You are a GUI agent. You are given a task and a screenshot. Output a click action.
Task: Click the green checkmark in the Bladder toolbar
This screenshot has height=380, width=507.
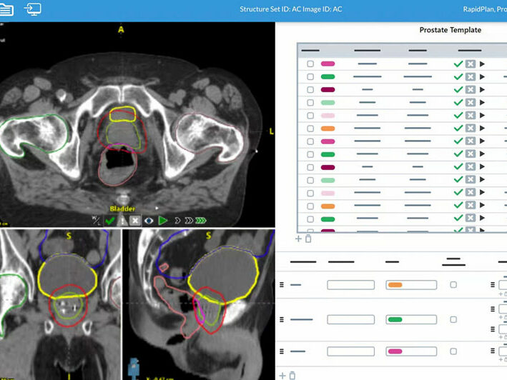(109, 221)
